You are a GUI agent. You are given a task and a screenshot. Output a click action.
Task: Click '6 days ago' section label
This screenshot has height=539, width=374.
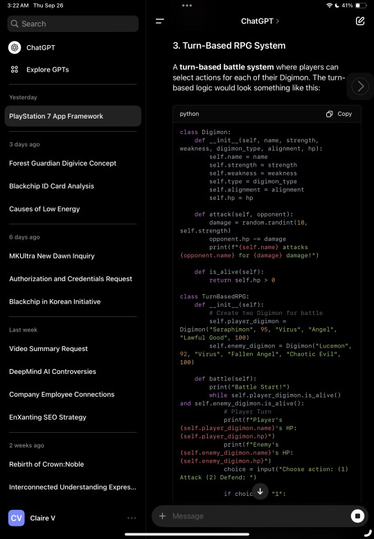click(x=24, y=237)
